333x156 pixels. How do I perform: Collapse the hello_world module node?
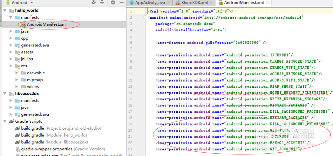point(5,10)
